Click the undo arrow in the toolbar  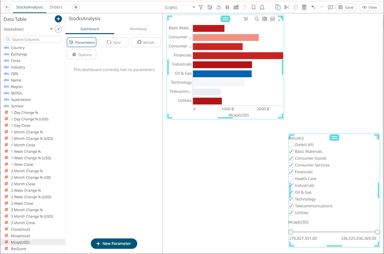313,7
